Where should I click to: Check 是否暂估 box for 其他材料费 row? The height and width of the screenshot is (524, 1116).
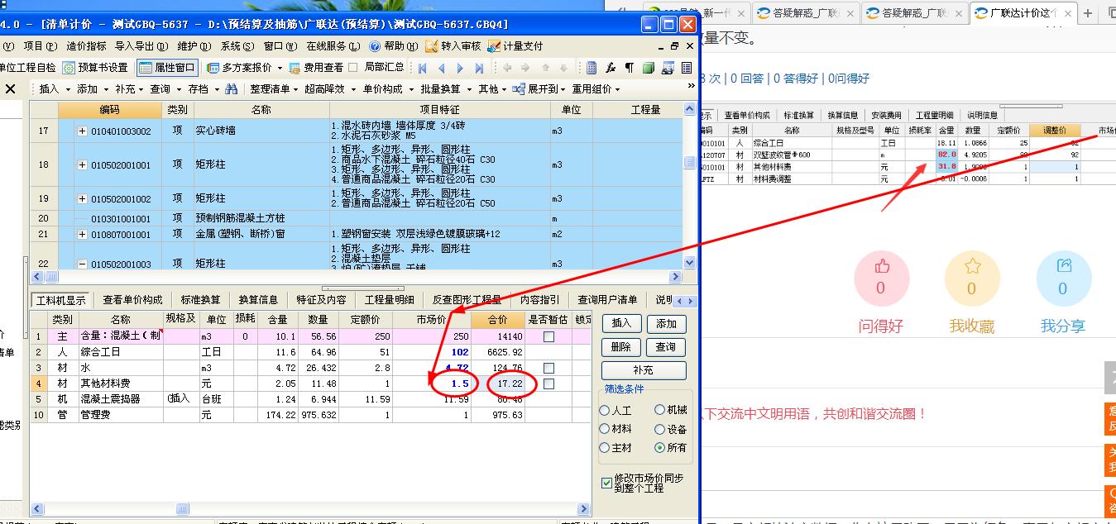[x=548, y=383]
